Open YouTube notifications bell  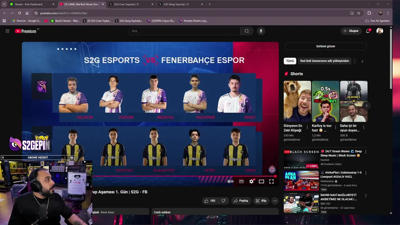pos(368,31)
